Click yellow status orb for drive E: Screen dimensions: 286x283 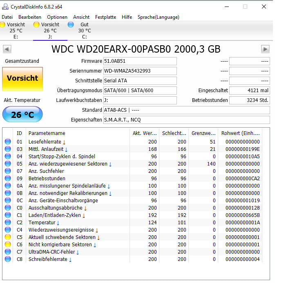tap(2, 24)
